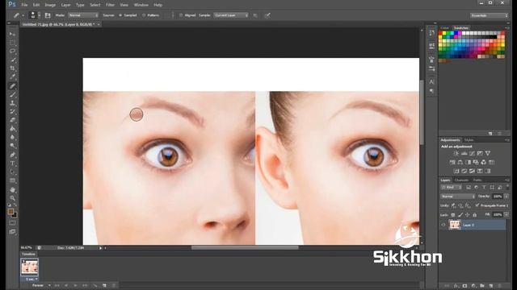Screen dimensions: 517x290
Task: Pick the yellow swatch in Swatches panel
Action: pyautogui.click(x=444, y=33)
